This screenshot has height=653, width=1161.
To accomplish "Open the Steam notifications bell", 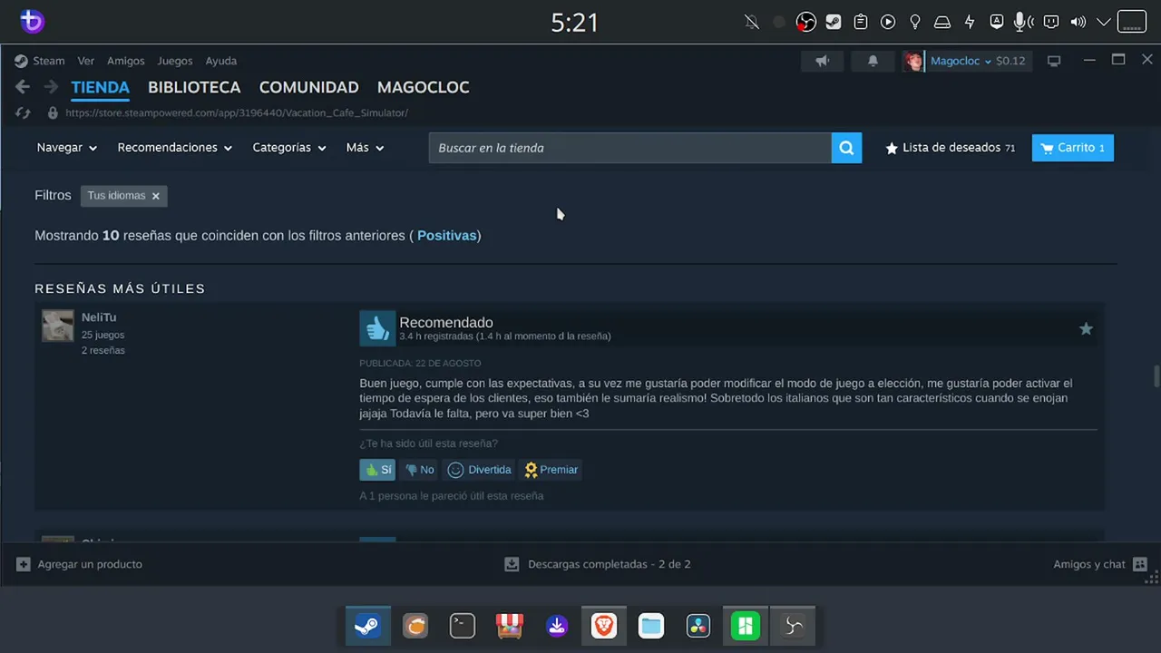I will pos(873,61).
